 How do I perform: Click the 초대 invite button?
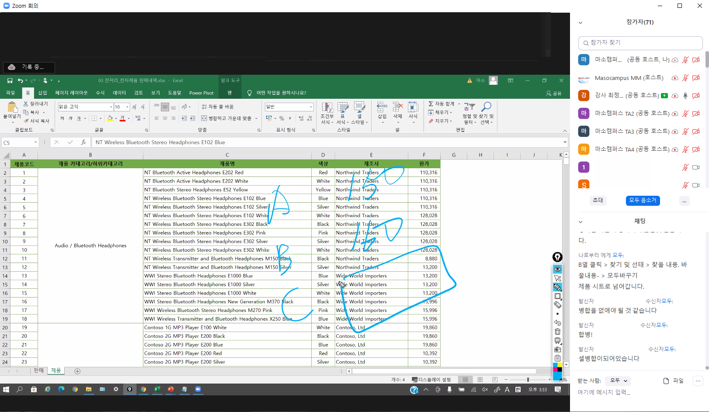pos(598,200)
